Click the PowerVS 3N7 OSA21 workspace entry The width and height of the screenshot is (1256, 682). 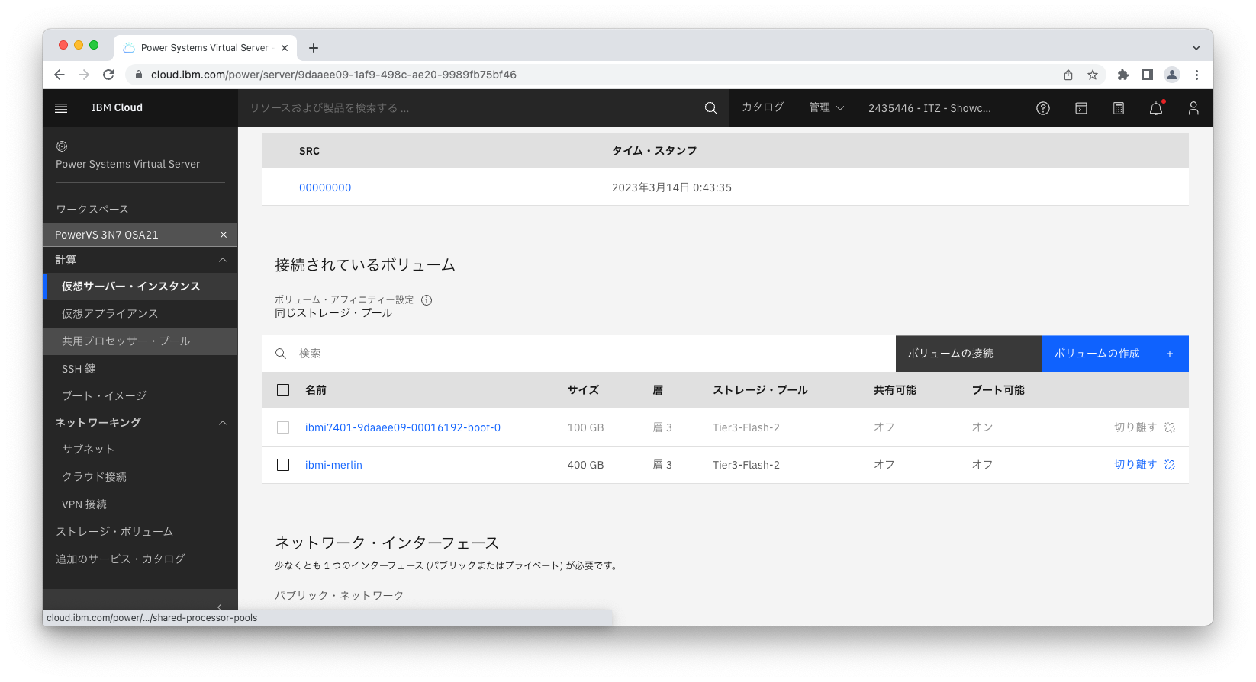pyautogui.click(x=140, y=235)
